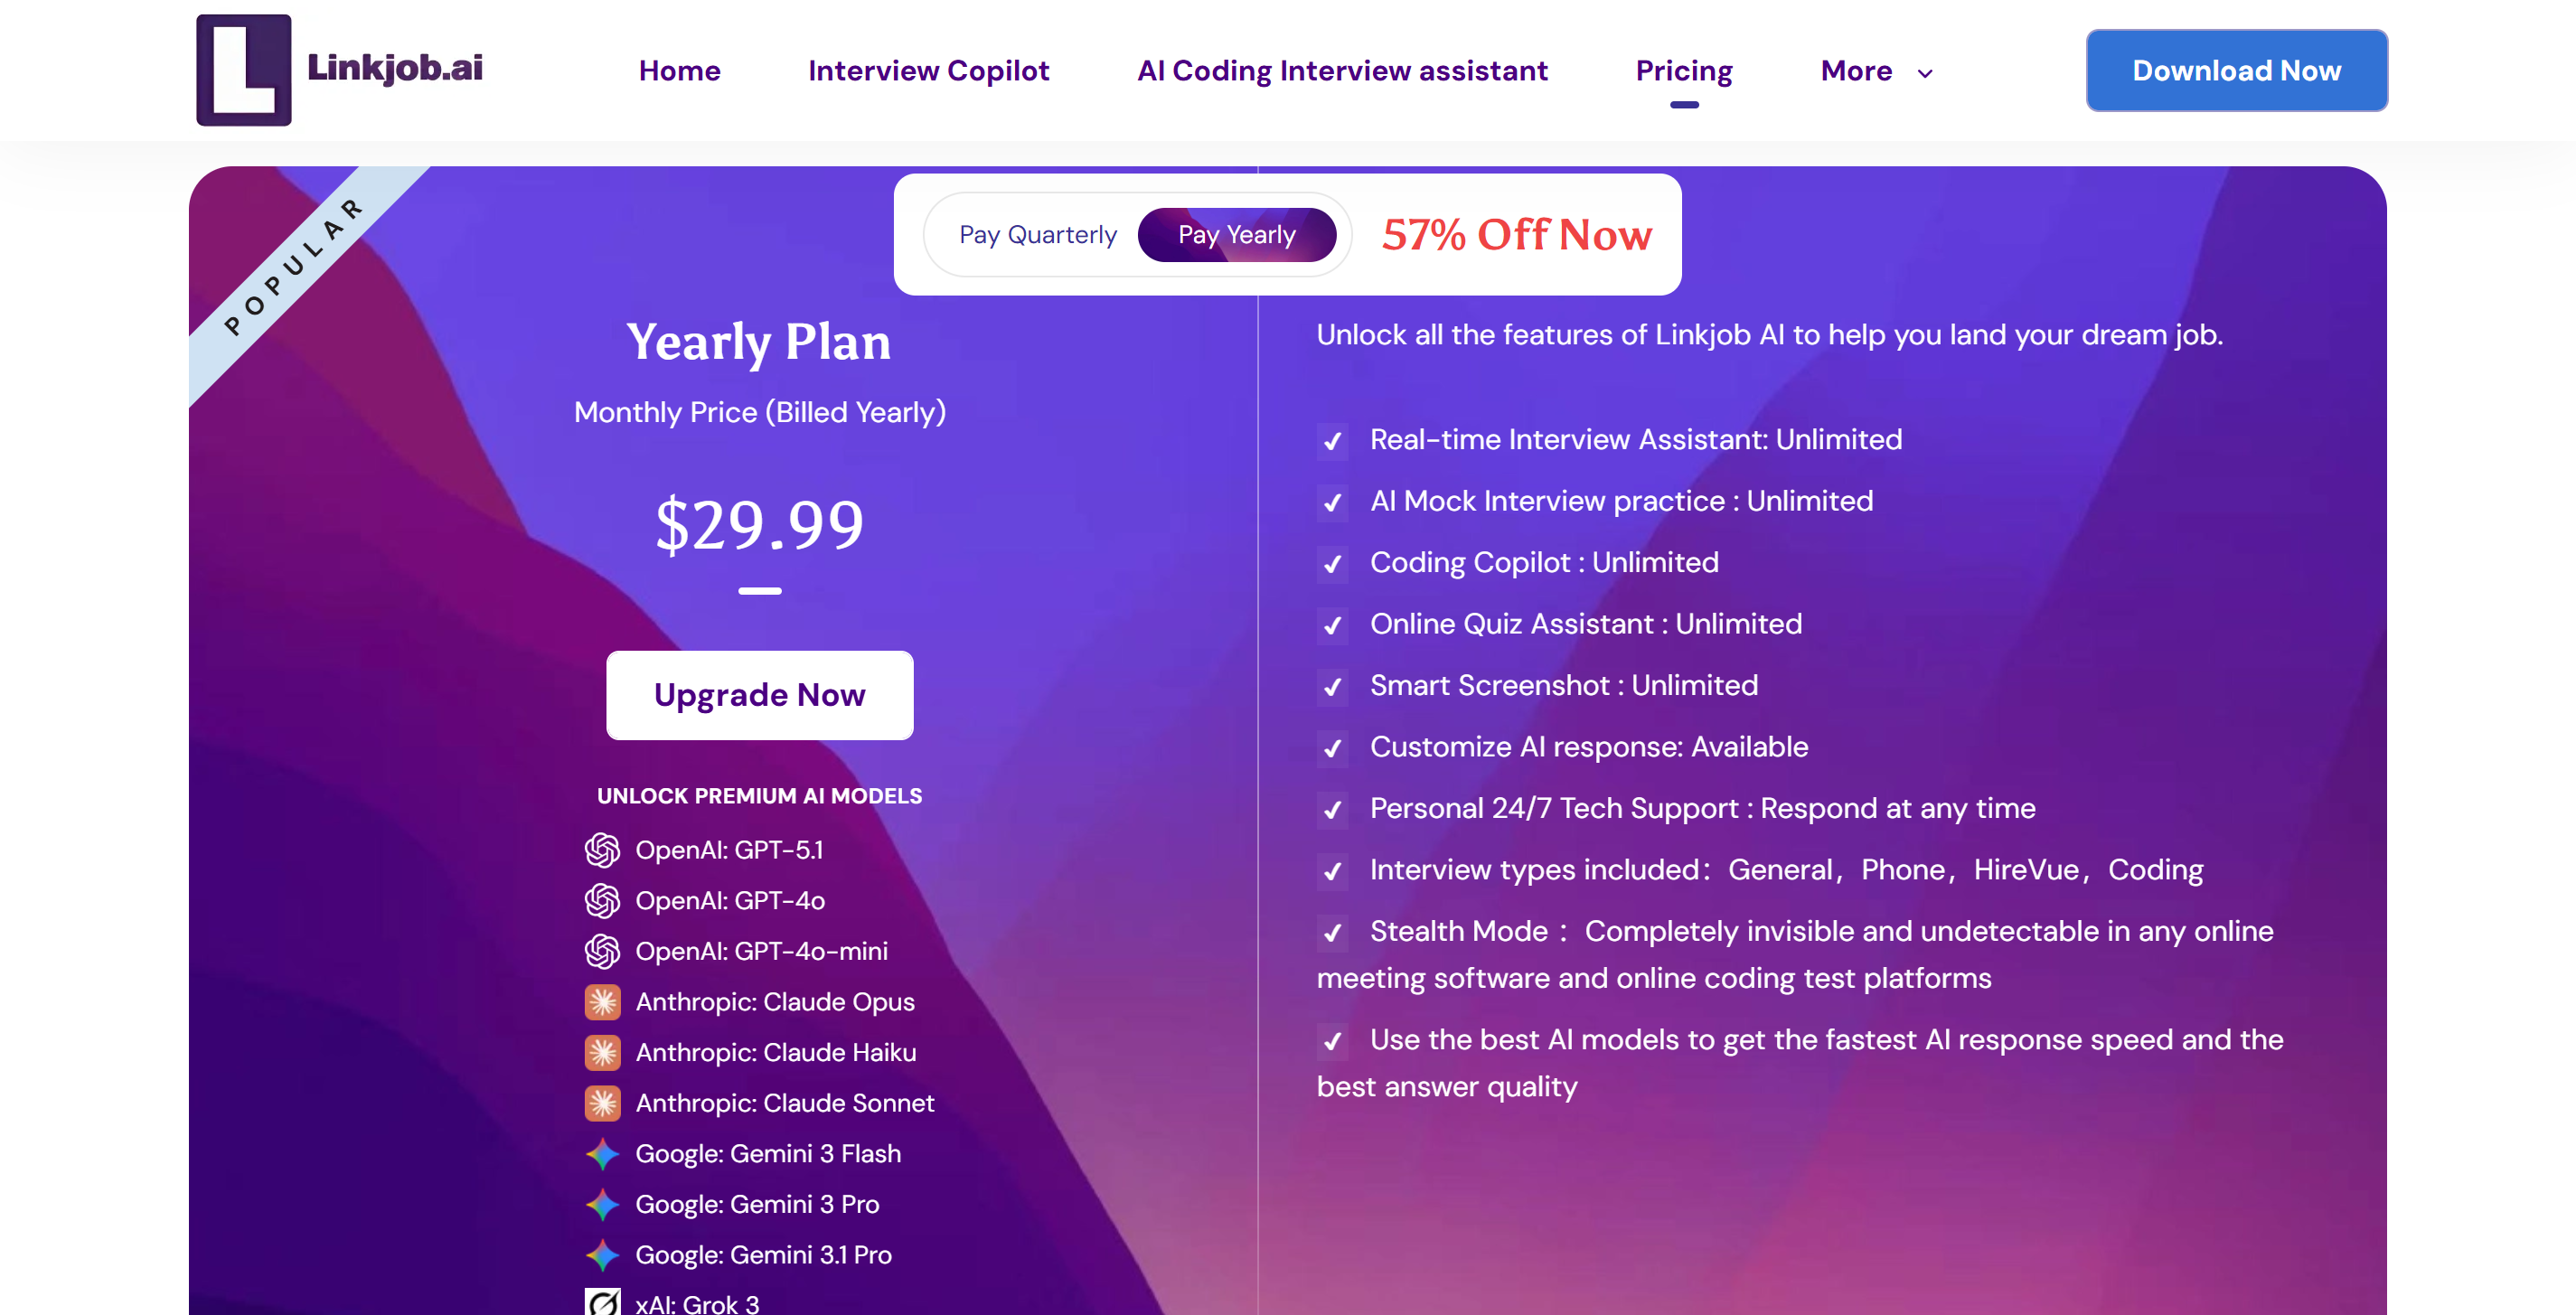This screenshot has width=2576, height=1315.
Task: Click the OpenAI GPT-5.1 model icon
Action: [602, 850]
